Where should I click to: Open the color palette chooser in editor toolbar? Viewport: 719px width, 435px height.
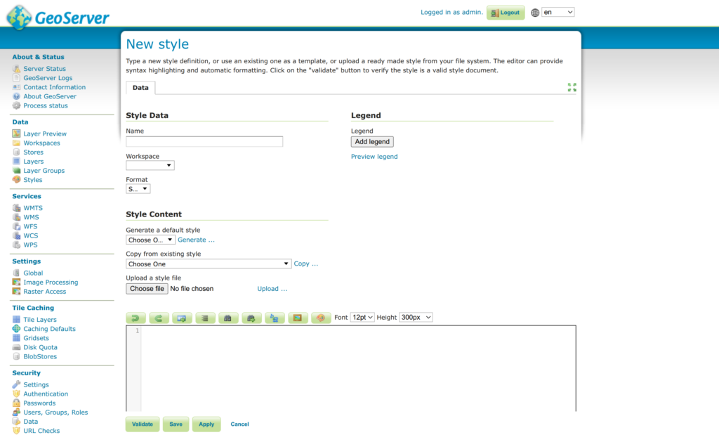321,318
